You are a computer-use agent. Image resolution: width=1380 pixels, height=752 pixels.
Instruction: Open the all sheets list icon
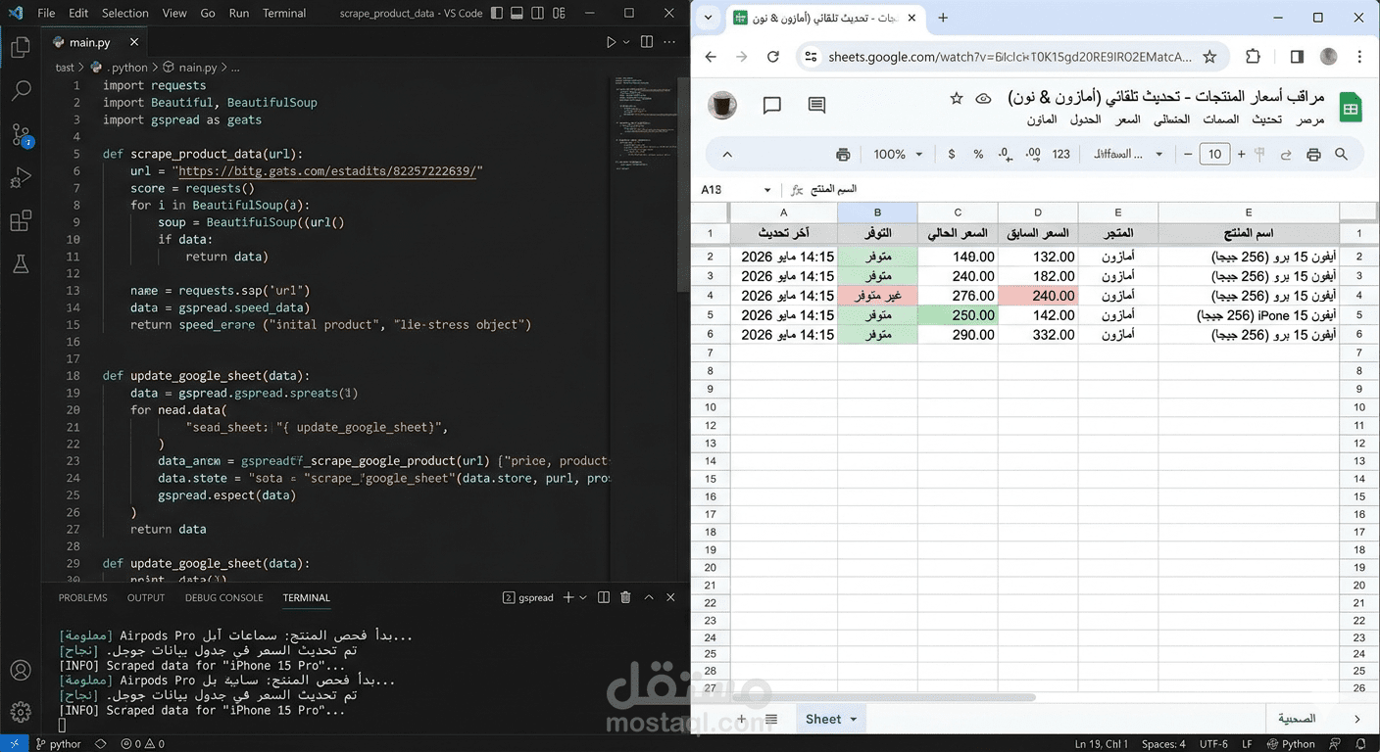tap(771, 719)
